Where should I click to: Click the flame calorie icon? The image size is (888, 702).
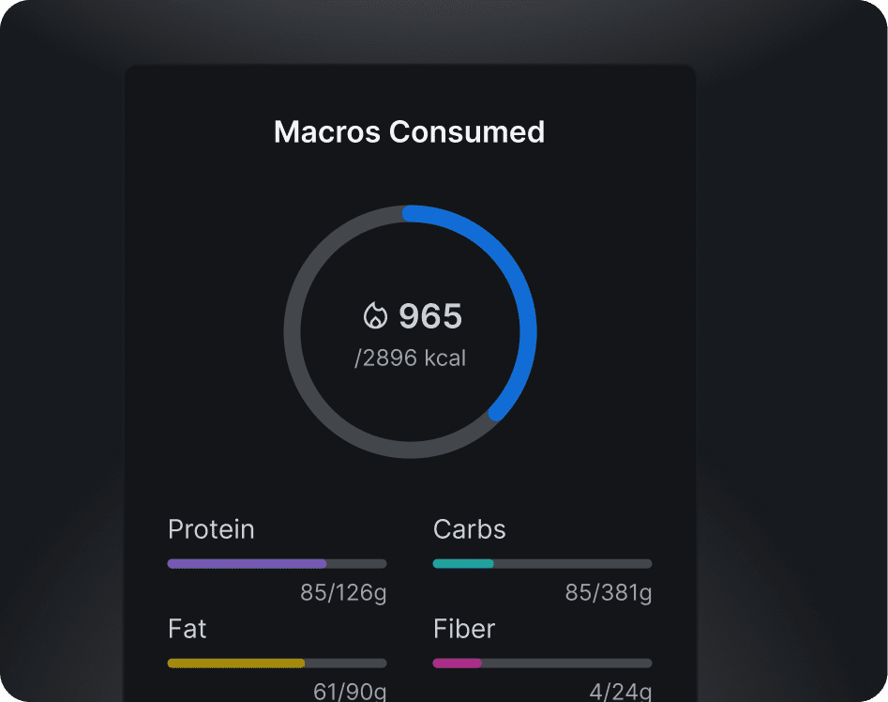pyautogui.click(x=375, y=316)
